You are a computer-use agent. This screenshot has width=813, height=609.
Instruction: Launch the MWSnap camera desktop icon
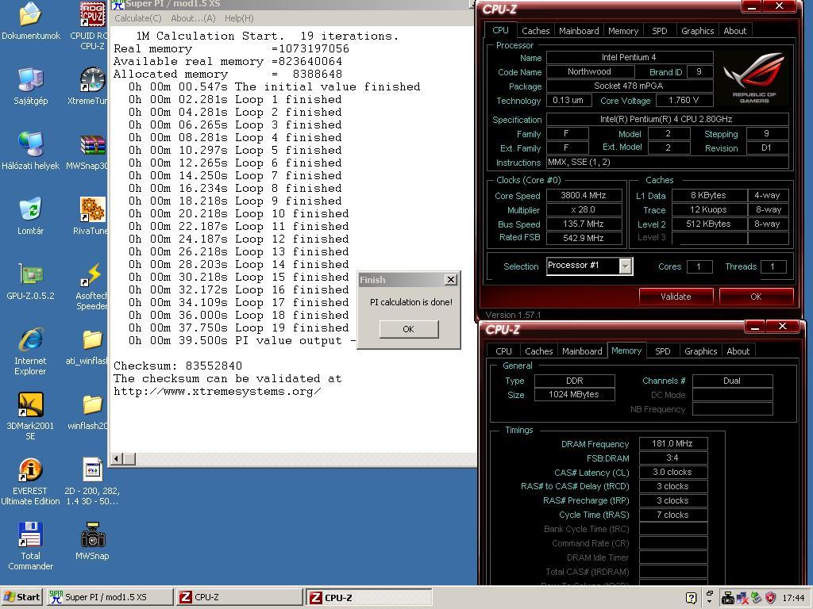[92, 534]
